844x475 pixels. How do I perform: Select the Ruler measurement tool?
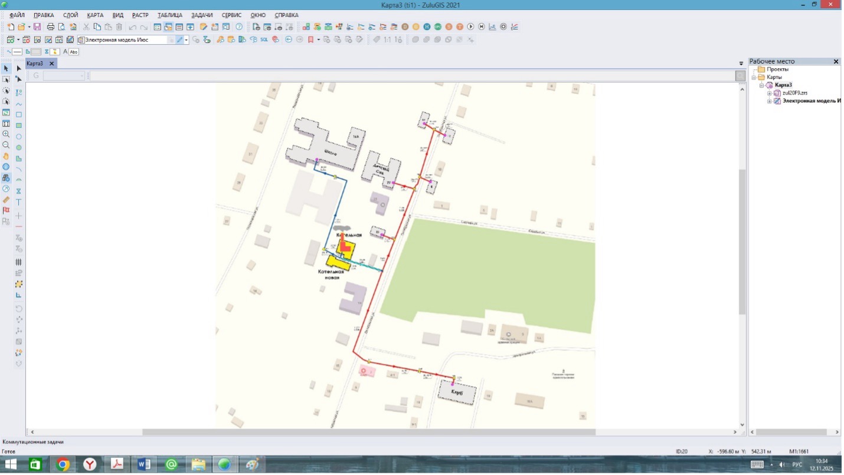click(x=6, y=200)
